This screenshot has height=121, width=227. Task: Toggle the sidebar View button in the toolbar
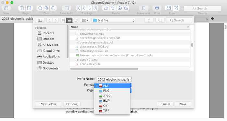point(6,8)
